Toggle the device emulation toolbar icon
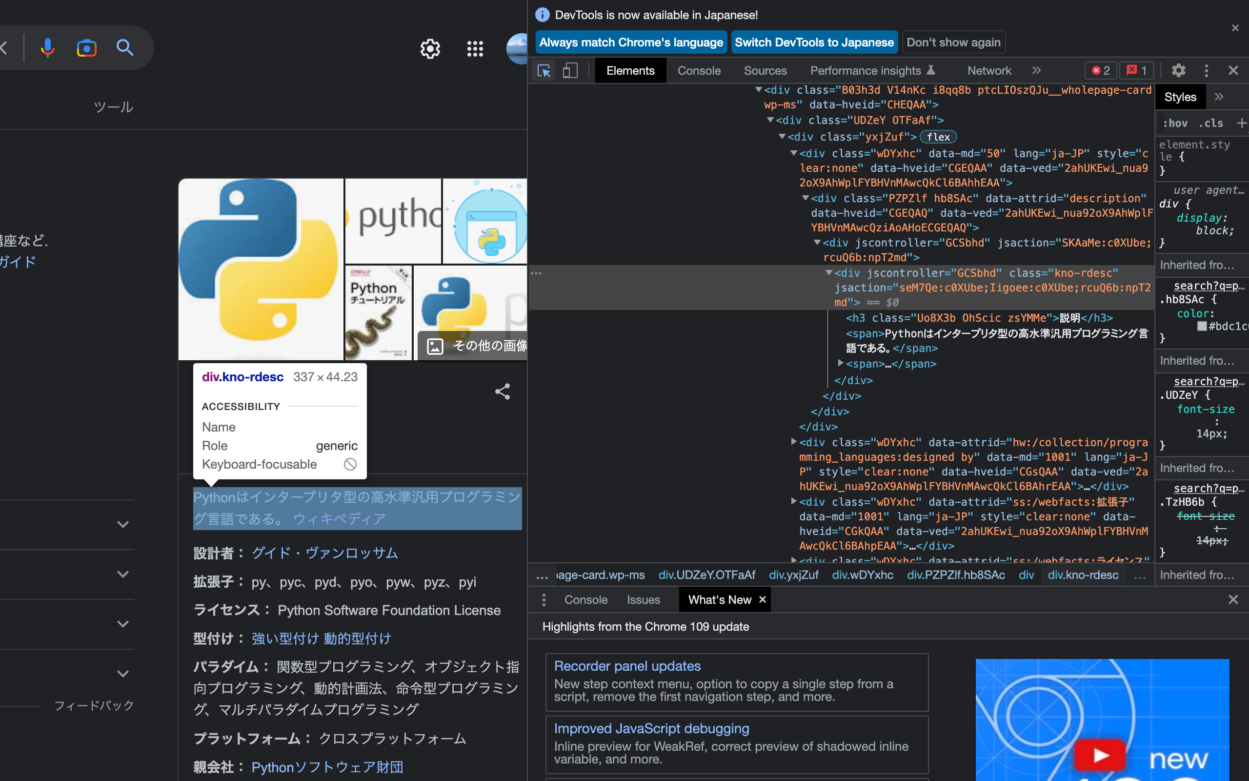This screenshot has height=781, width=1249. (570, 70)
